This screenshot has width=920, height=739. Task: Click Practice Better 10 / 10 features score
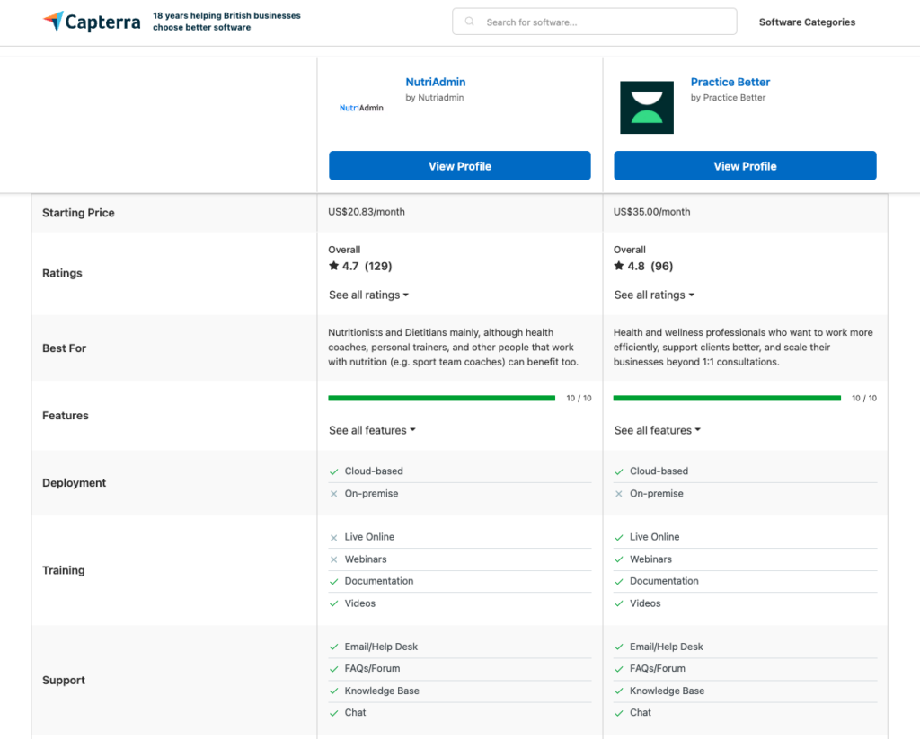(x=864, y=399)
